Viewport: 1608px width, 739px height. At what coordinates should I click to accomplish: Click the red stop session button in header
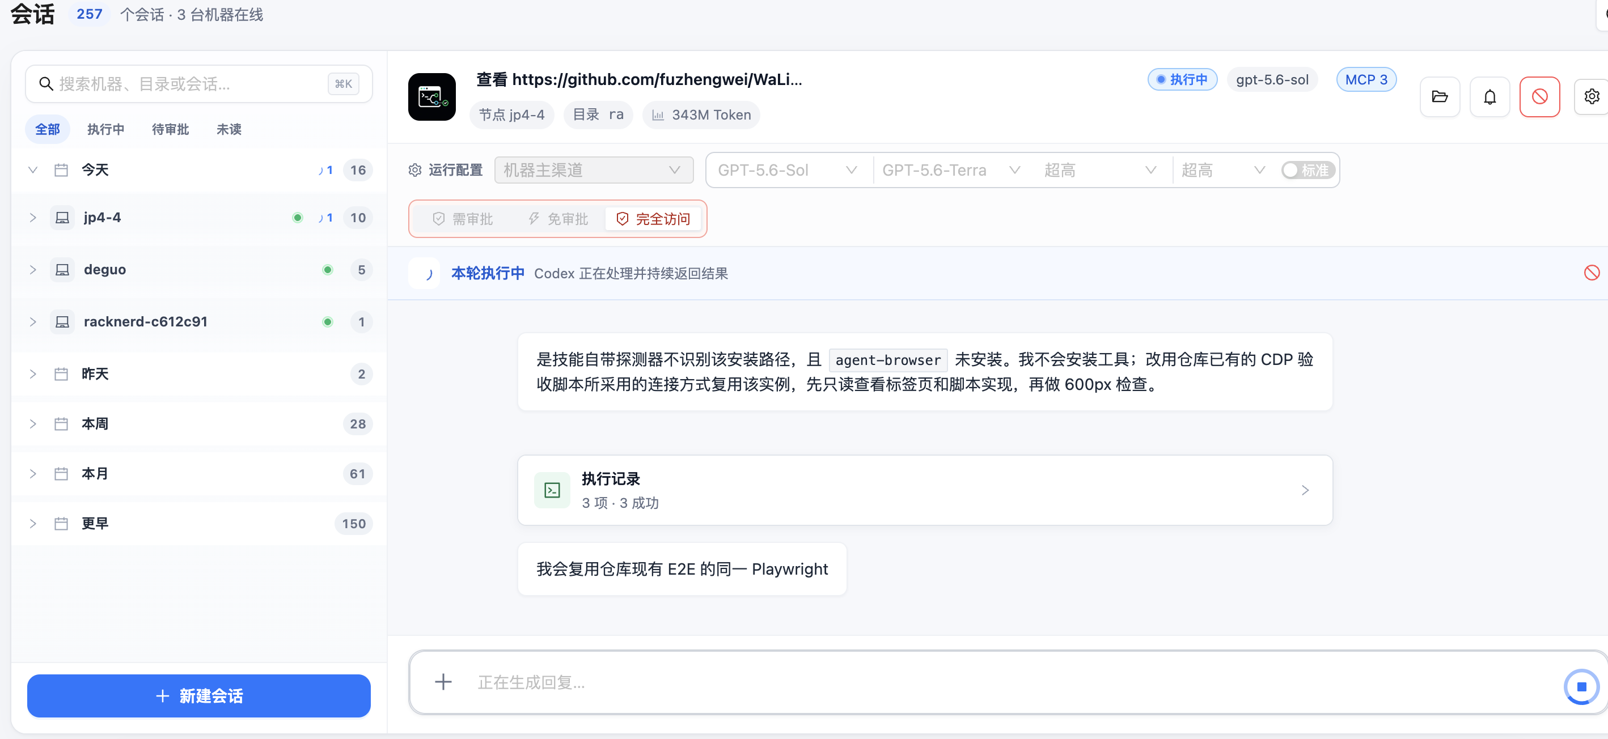point(1539,97)
